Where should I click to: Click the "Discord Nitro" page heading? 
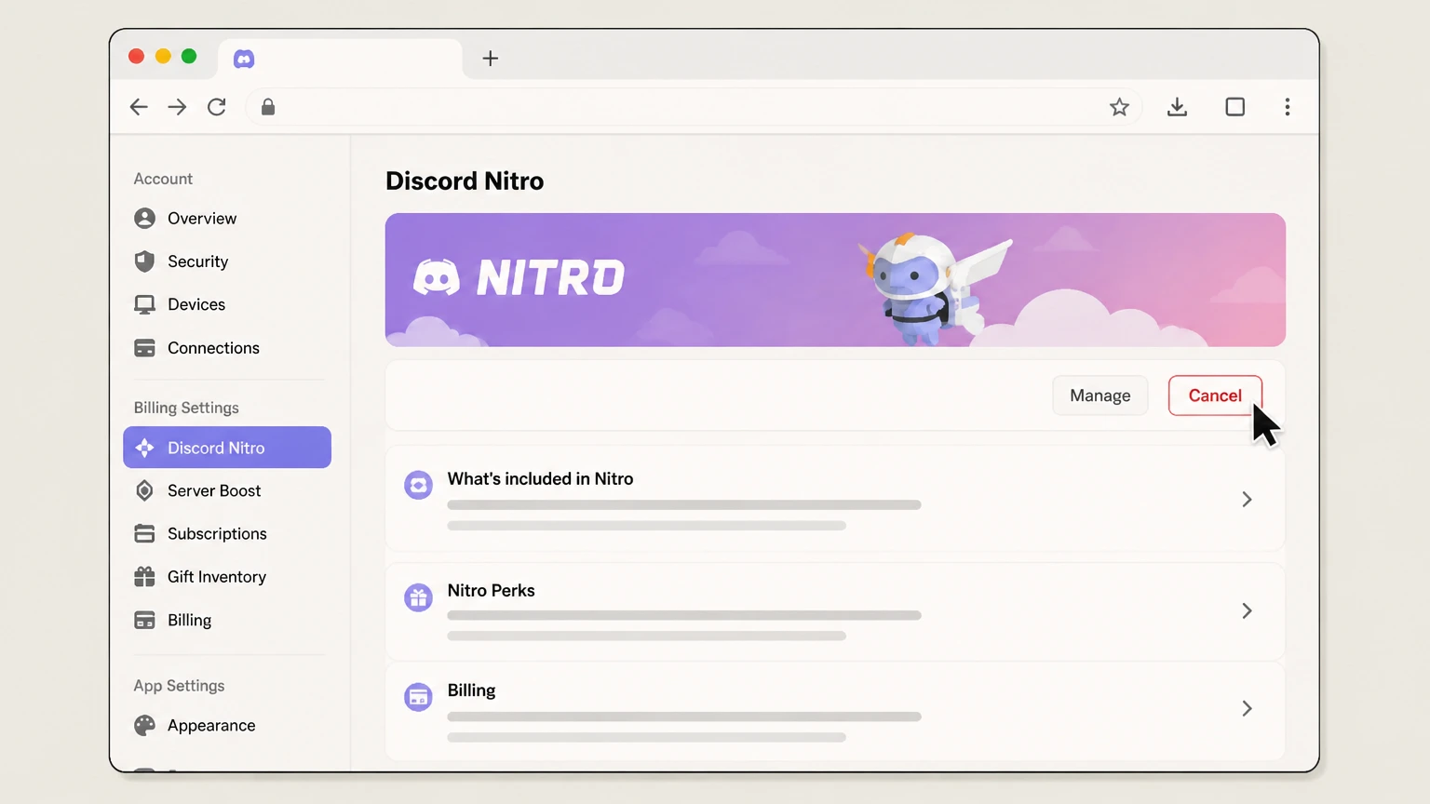point(465,181)
